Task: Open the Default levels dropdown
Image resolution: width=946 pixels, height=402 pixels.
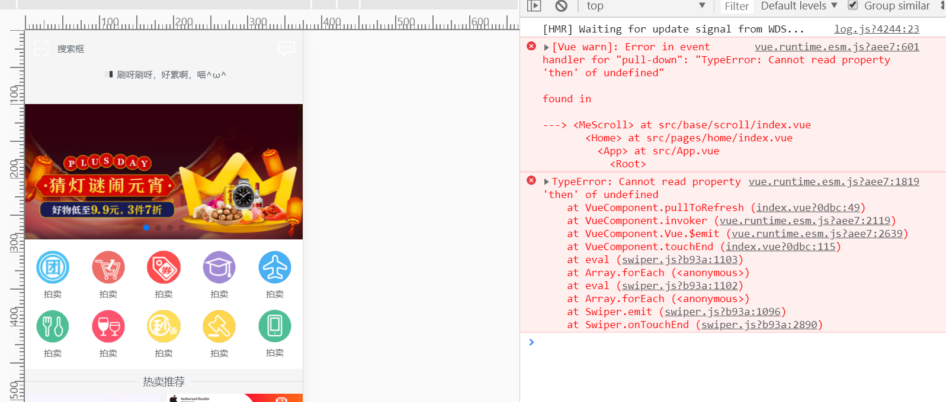Action: (799, 6)
